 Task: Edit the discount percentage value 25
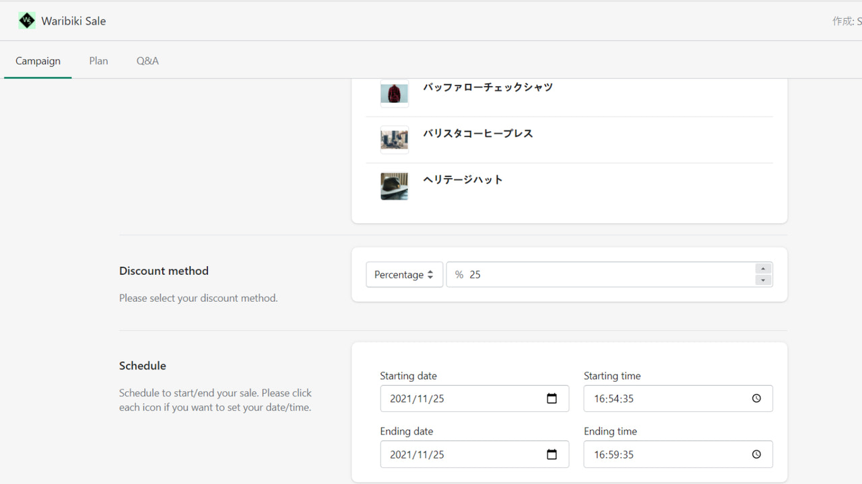point(476,274)
